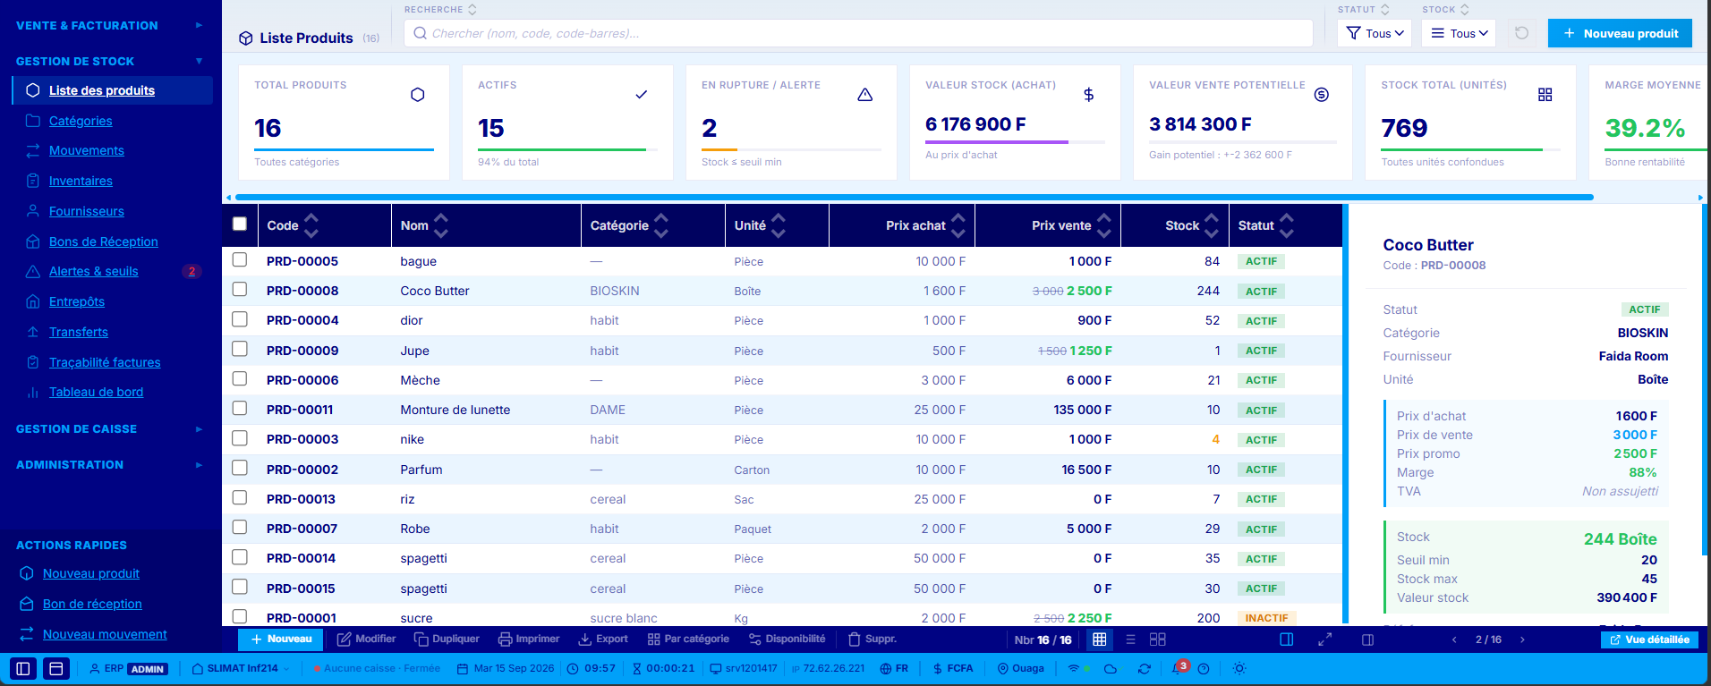Go to the next product with the right arrow
The image size is (1711, 686).
point(1522,639)
